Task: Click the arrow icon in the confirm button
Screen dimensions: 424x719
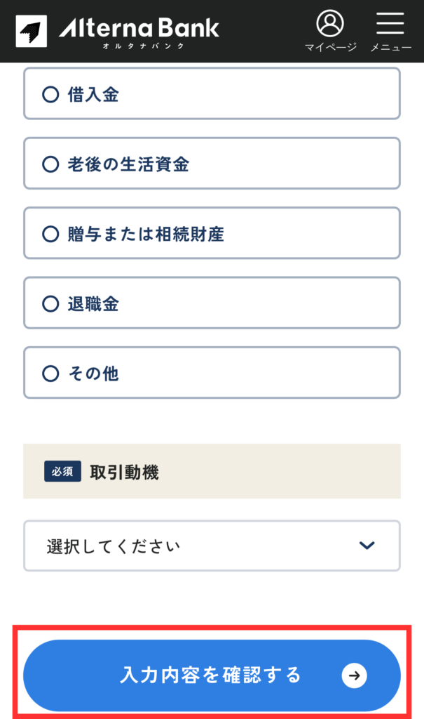Action: coord(355,675)
